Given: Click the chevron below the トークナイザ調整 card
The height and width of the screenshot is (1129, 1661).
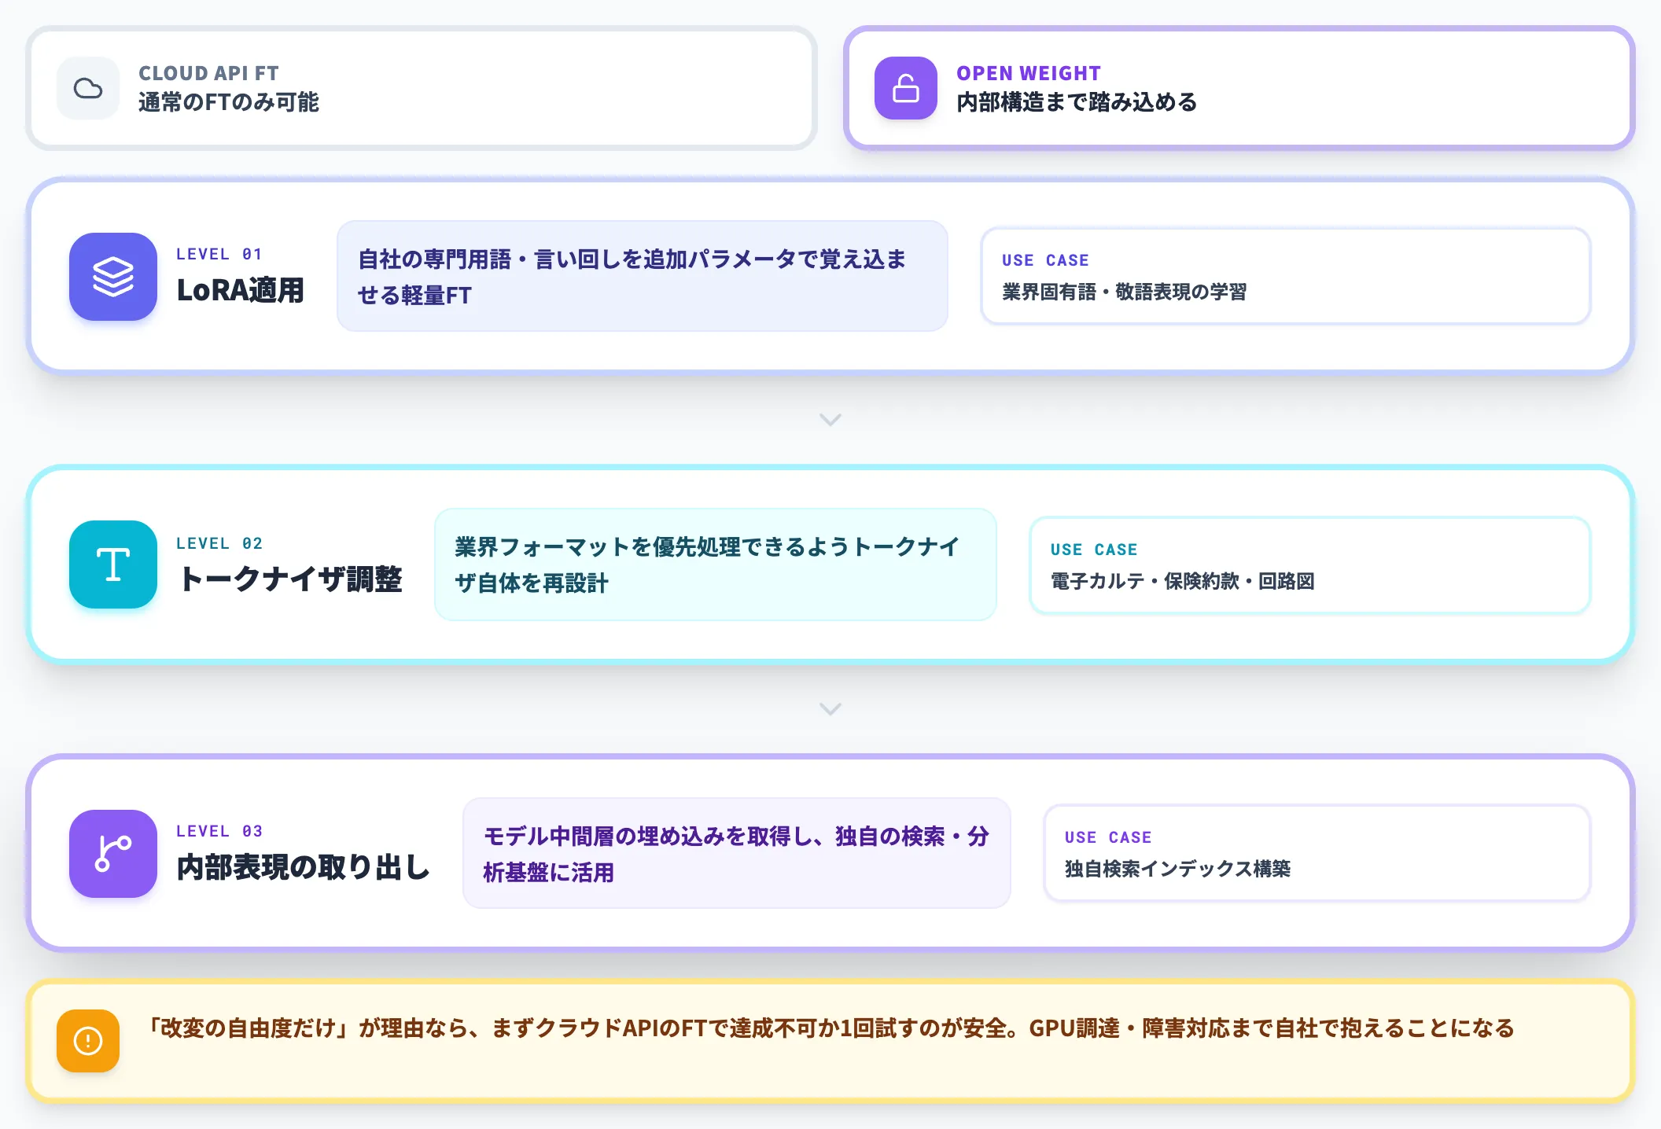Looking at the screenshot, I should [830, 709].
